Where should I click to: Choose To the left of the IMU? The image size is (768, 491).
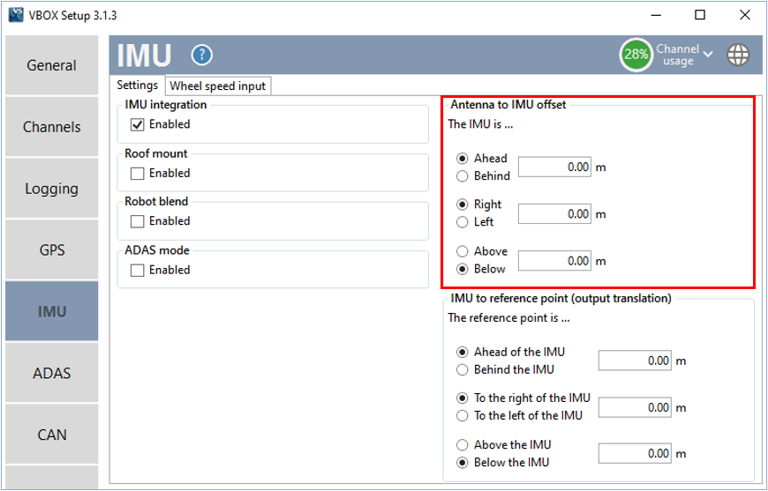[x=462, y=416]
